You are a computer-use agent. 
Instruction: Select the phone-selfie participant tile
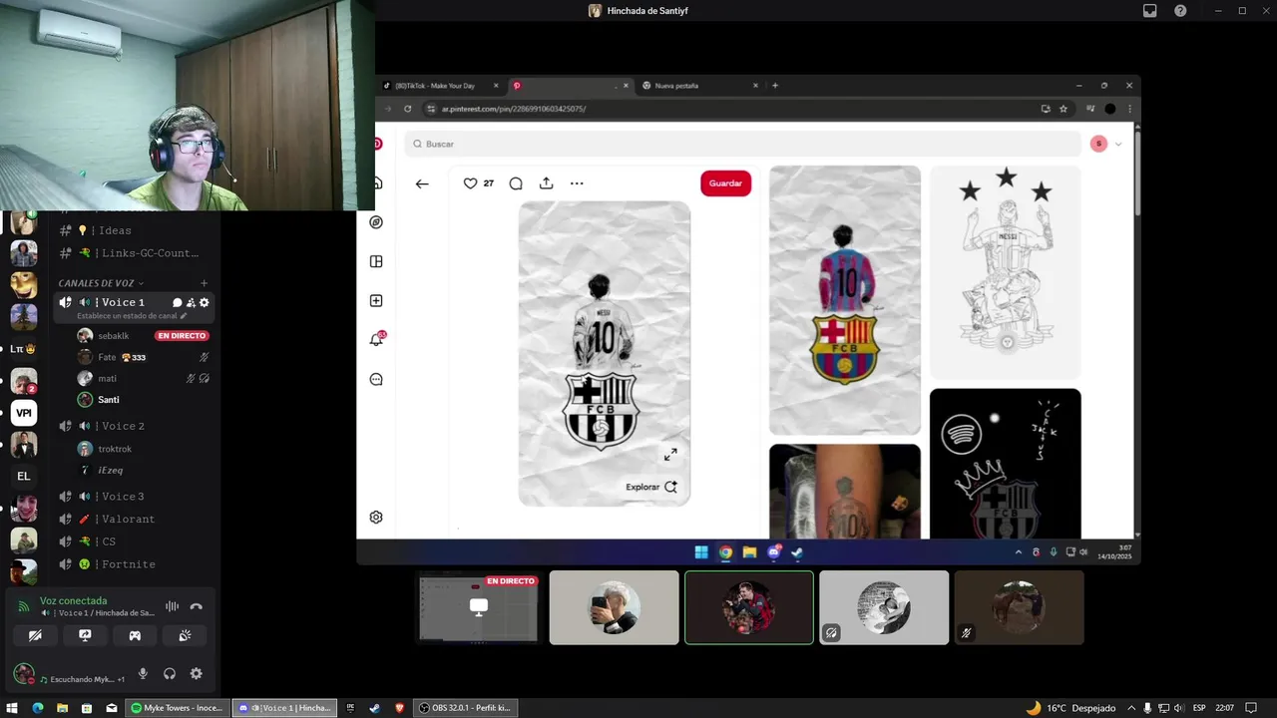coord(614,607)
